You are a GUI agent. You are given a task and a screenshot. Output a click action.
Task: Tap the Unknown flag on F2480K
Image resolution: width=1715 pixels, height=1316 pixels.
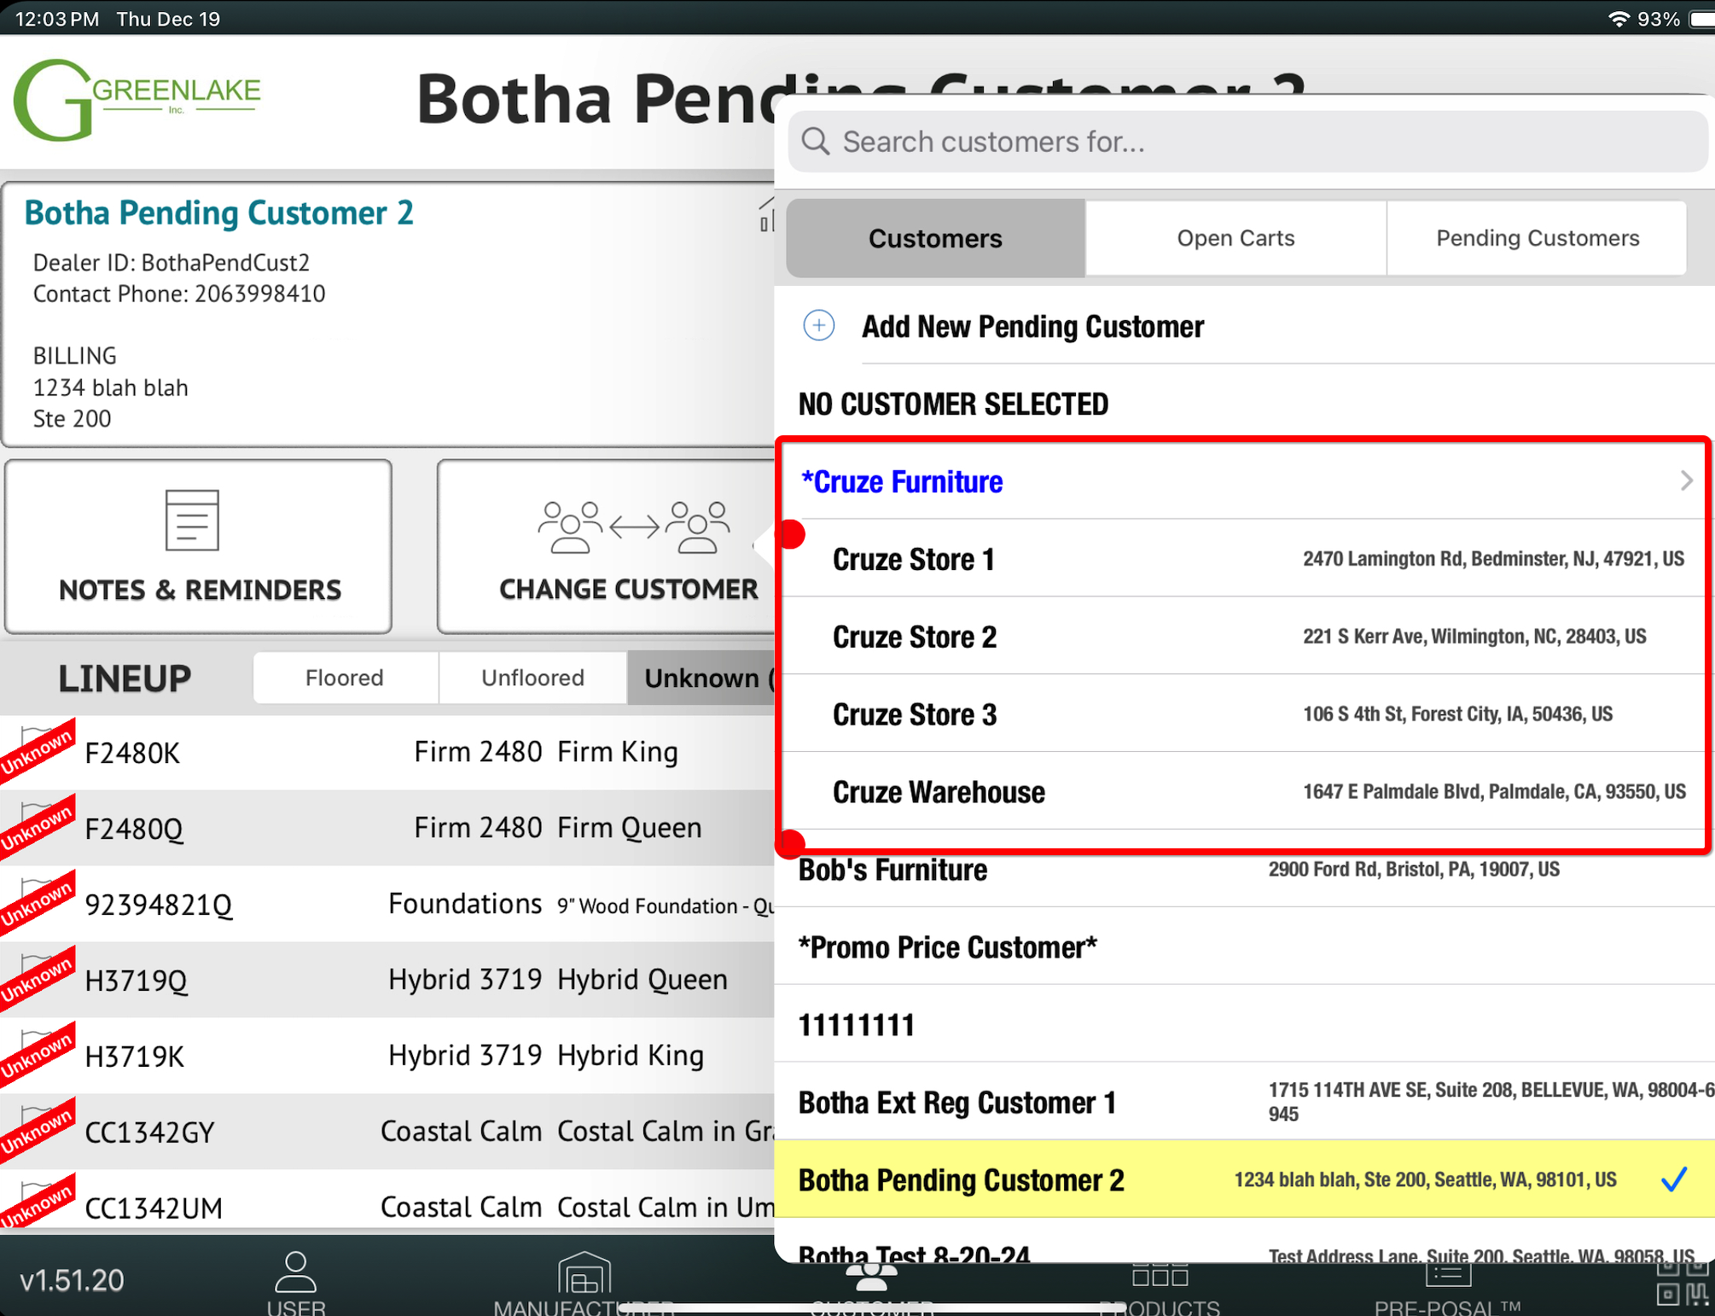click(36, 749)
